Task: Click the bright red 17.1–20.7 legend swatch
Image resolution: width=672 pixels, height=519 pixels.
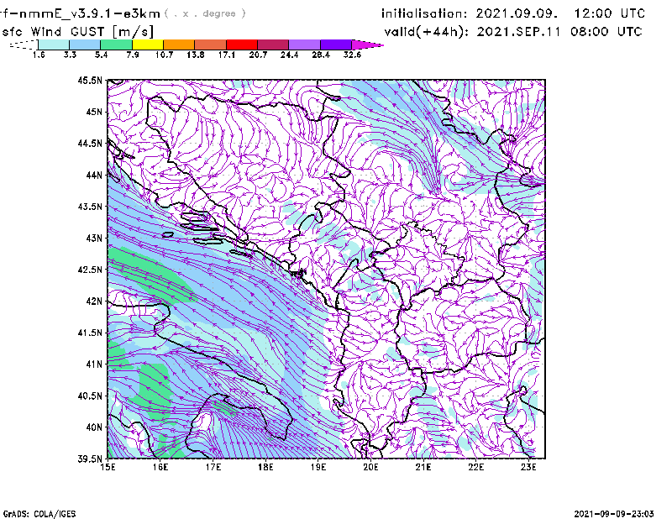Action: (242, 45)
